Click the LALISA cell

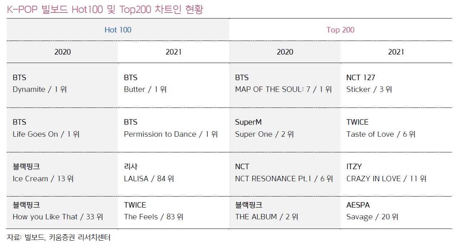coord(174,174)
